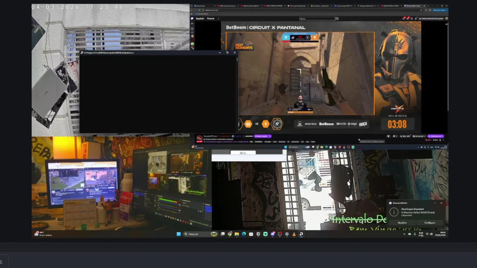
Task: Open Microsoft Store from the taskbar
Action: 251,234
